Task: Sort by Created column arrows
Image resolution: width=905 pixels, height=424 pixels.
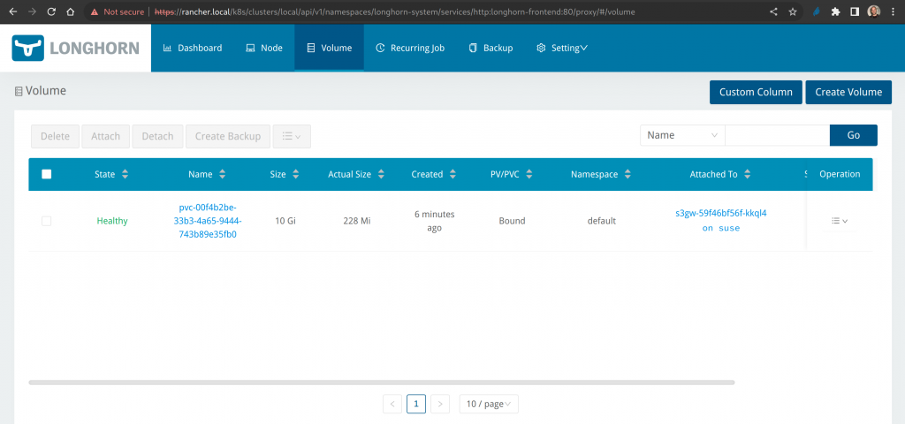Action: click(x=452, y=175)
